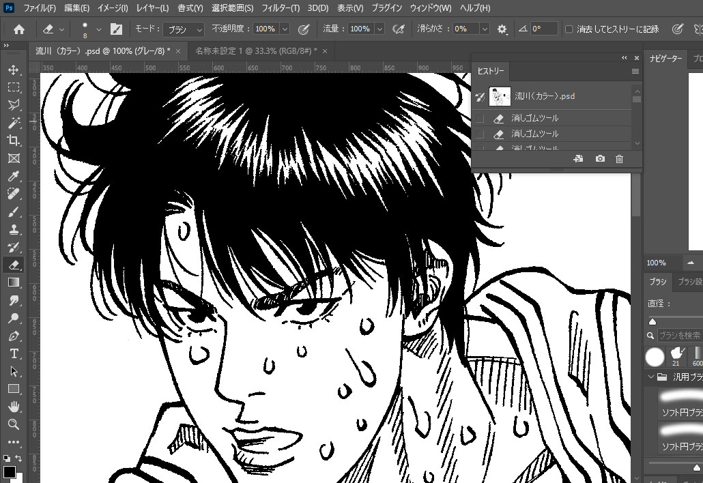Open the ファイル(F) menu

coord(40,8)
